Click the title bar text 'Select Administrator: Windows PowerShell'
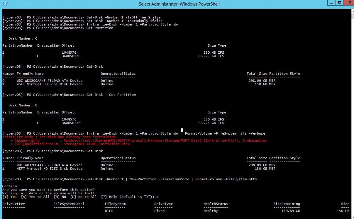354x219 pixels. [179, 4]
